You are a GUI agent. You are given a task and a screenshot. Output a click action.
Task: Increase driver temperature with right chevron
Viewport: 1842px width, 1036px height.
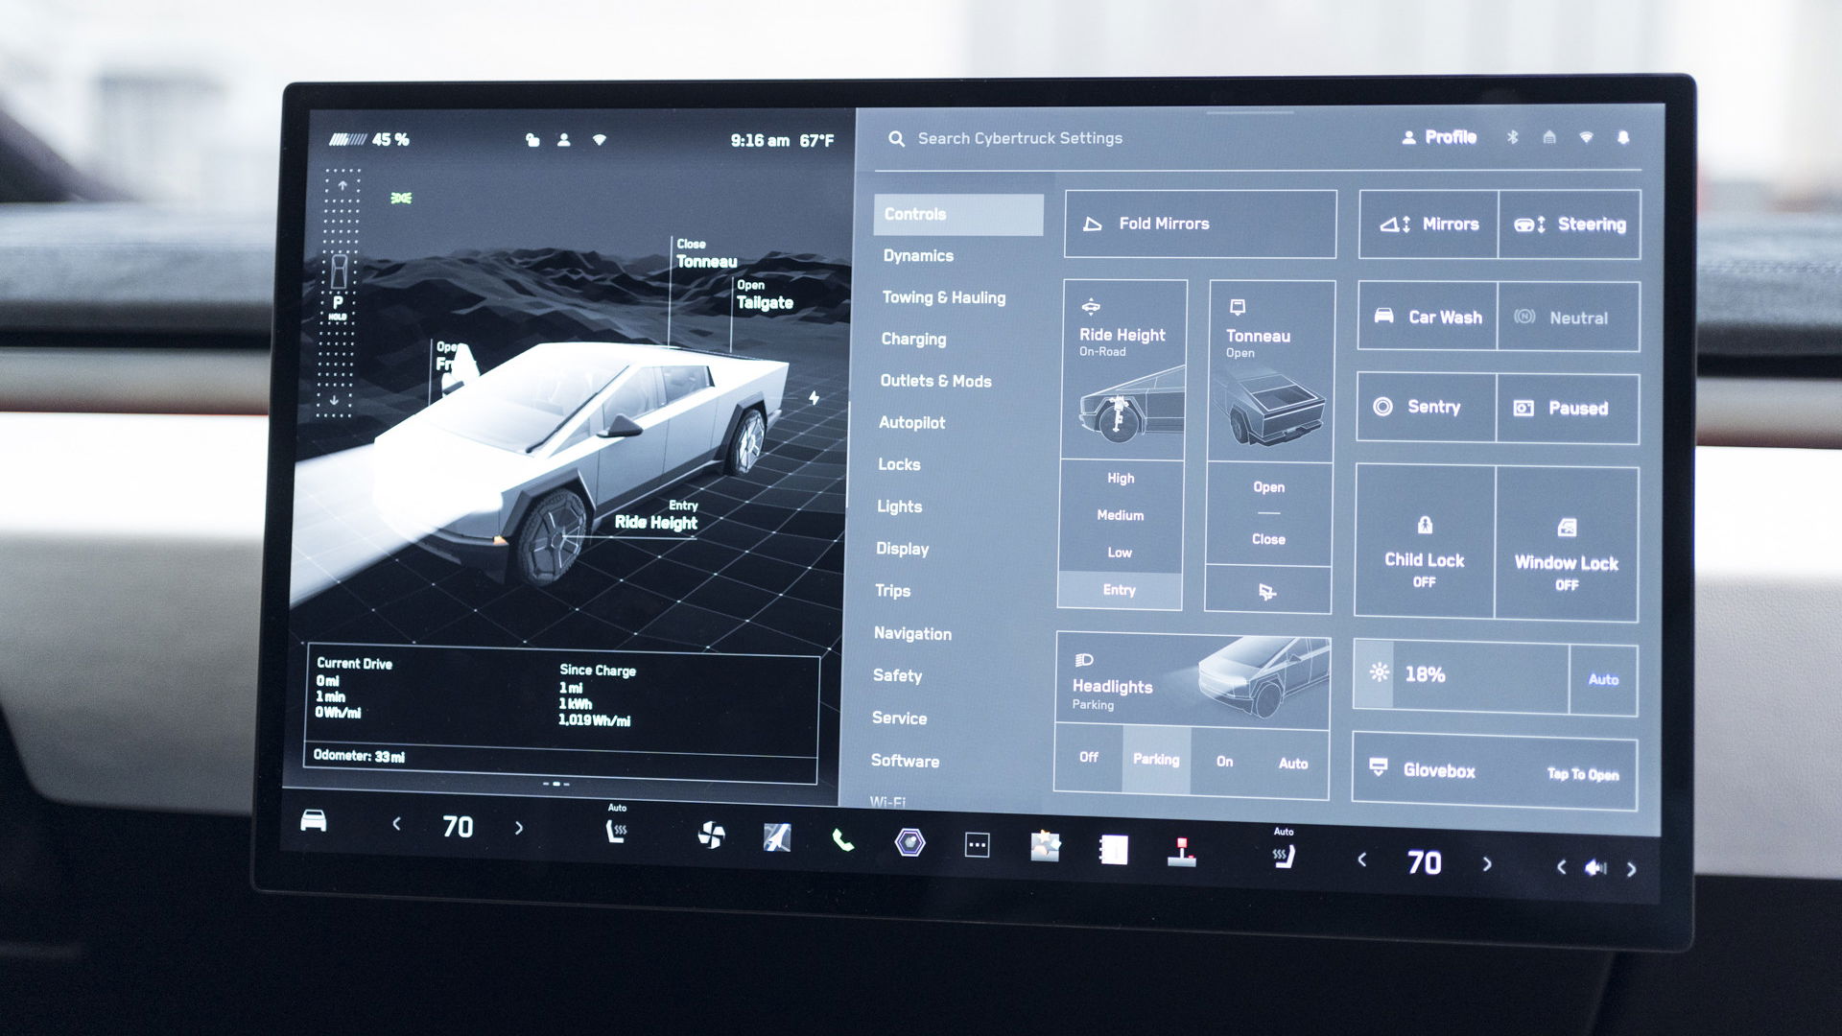[x=519, y=827]
